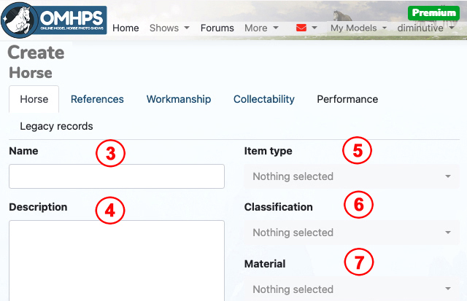Click the circled number 5 marker
The image size is (467, 301).
358,151
